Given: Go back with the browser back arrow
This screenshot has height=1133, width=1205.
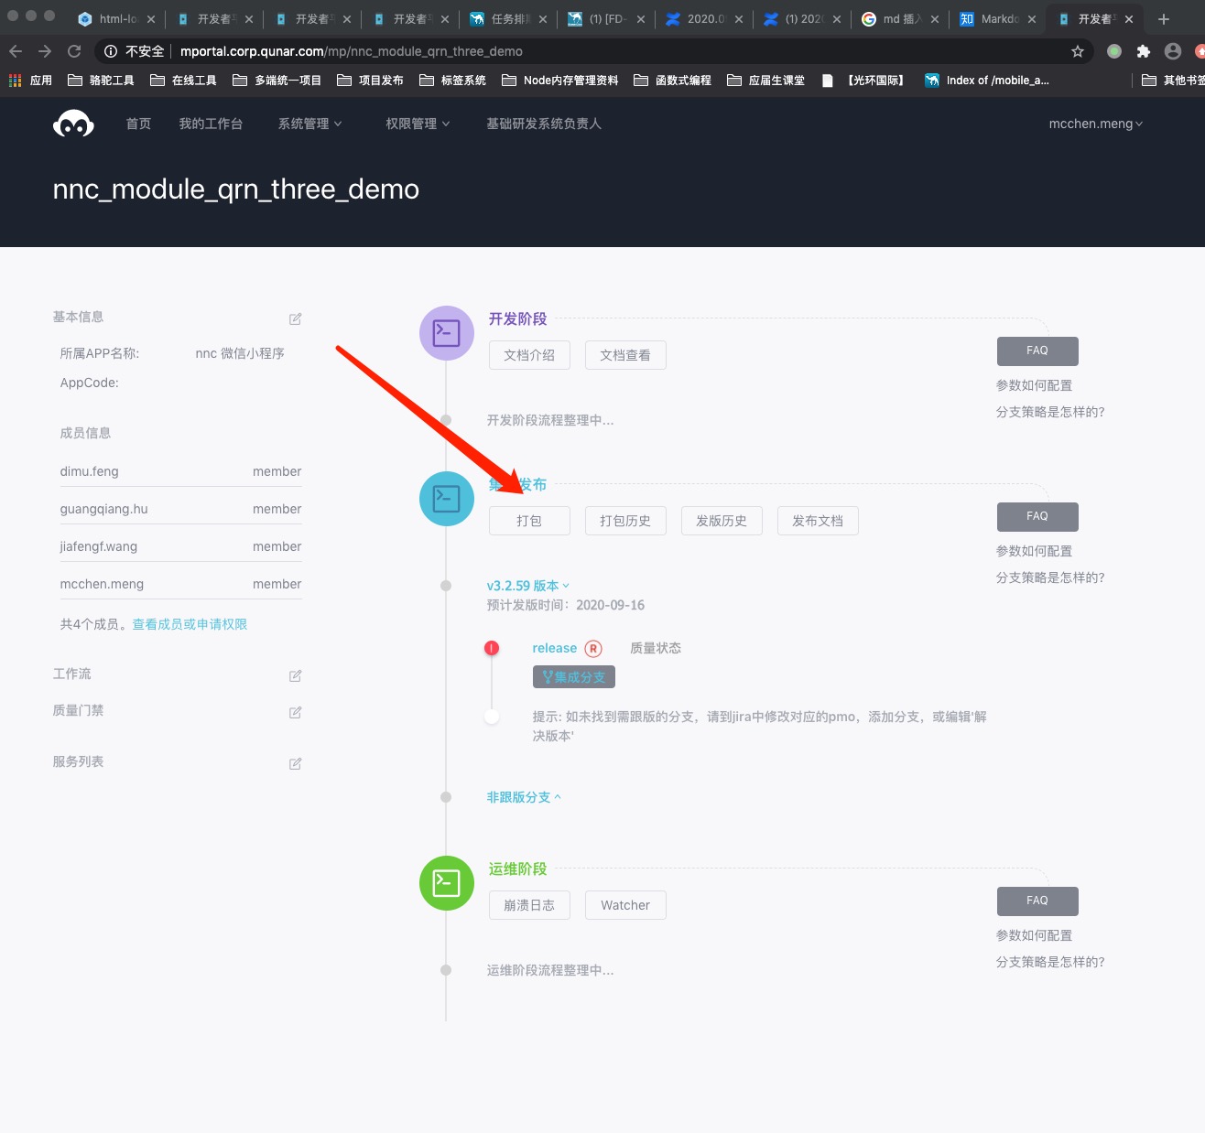Looking at the screenshot, I should point(16,51).
